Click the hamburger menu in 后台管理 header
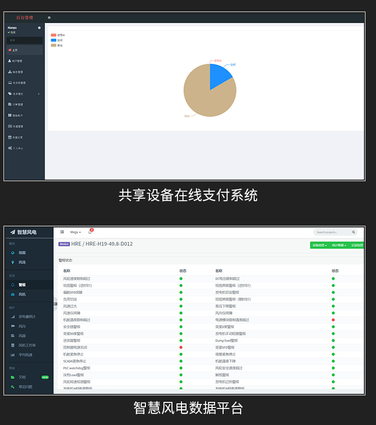 [x=49, y=18]
